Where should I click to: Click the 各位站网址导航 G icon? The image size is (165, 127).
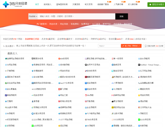[6, 83]
